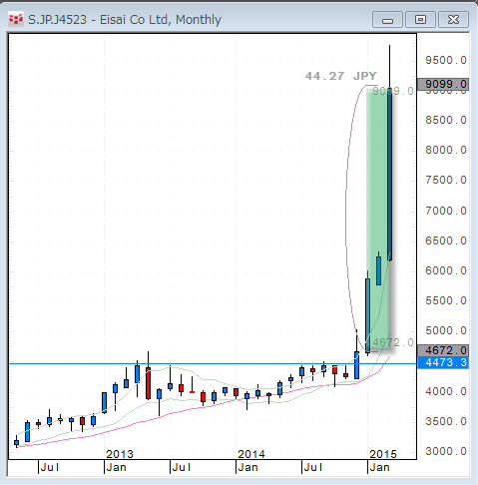The width and height of the screenshot is (478, 485).
Task: Minimize the Eisai Co Ltd chart window
Action: (x=387, y=20)
